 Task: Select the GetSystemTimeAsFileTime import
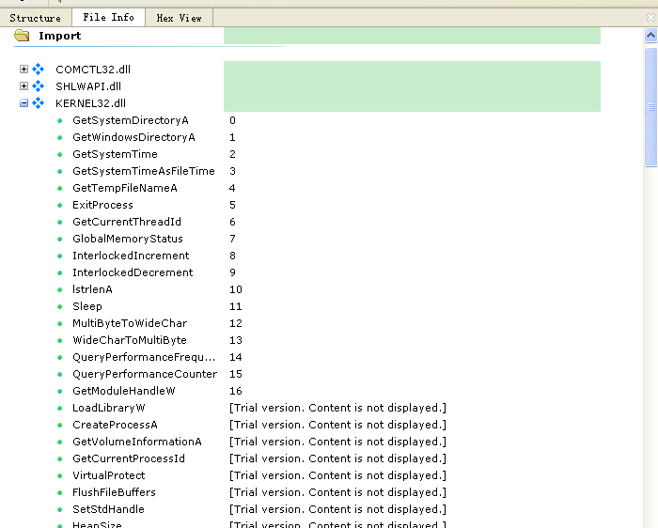(x=144, y=171)
